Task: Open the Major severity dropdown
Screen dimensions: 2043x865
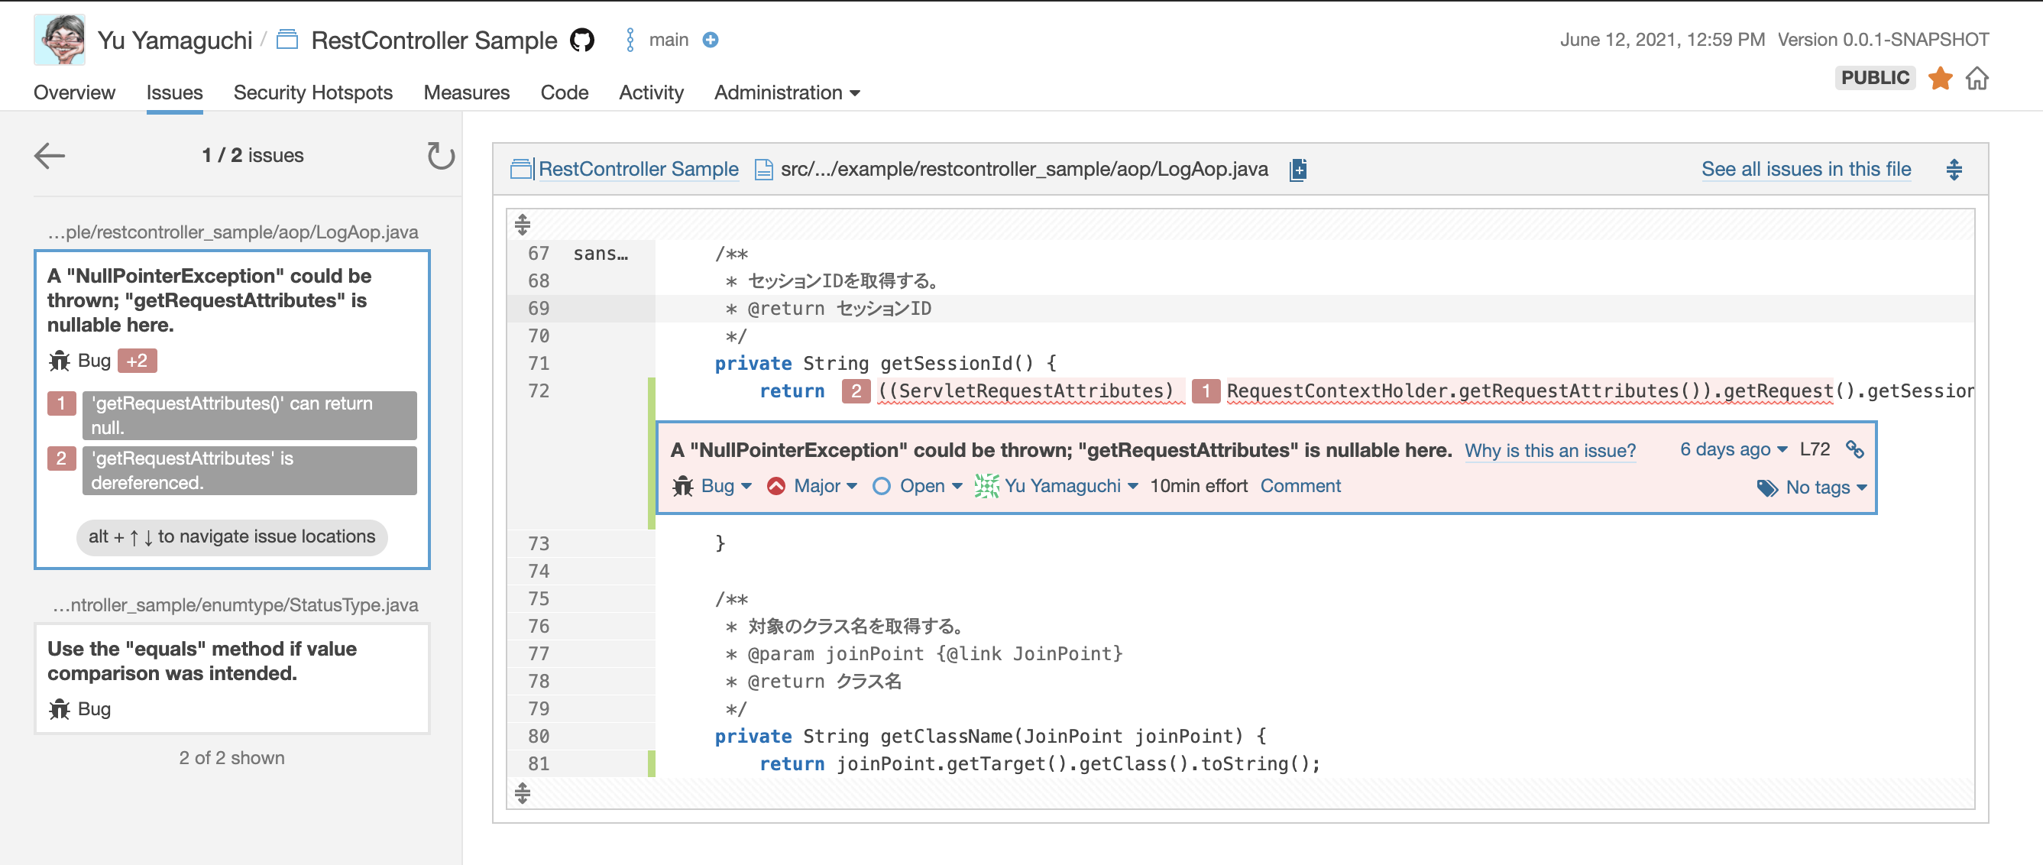Action: click(818, 486)
